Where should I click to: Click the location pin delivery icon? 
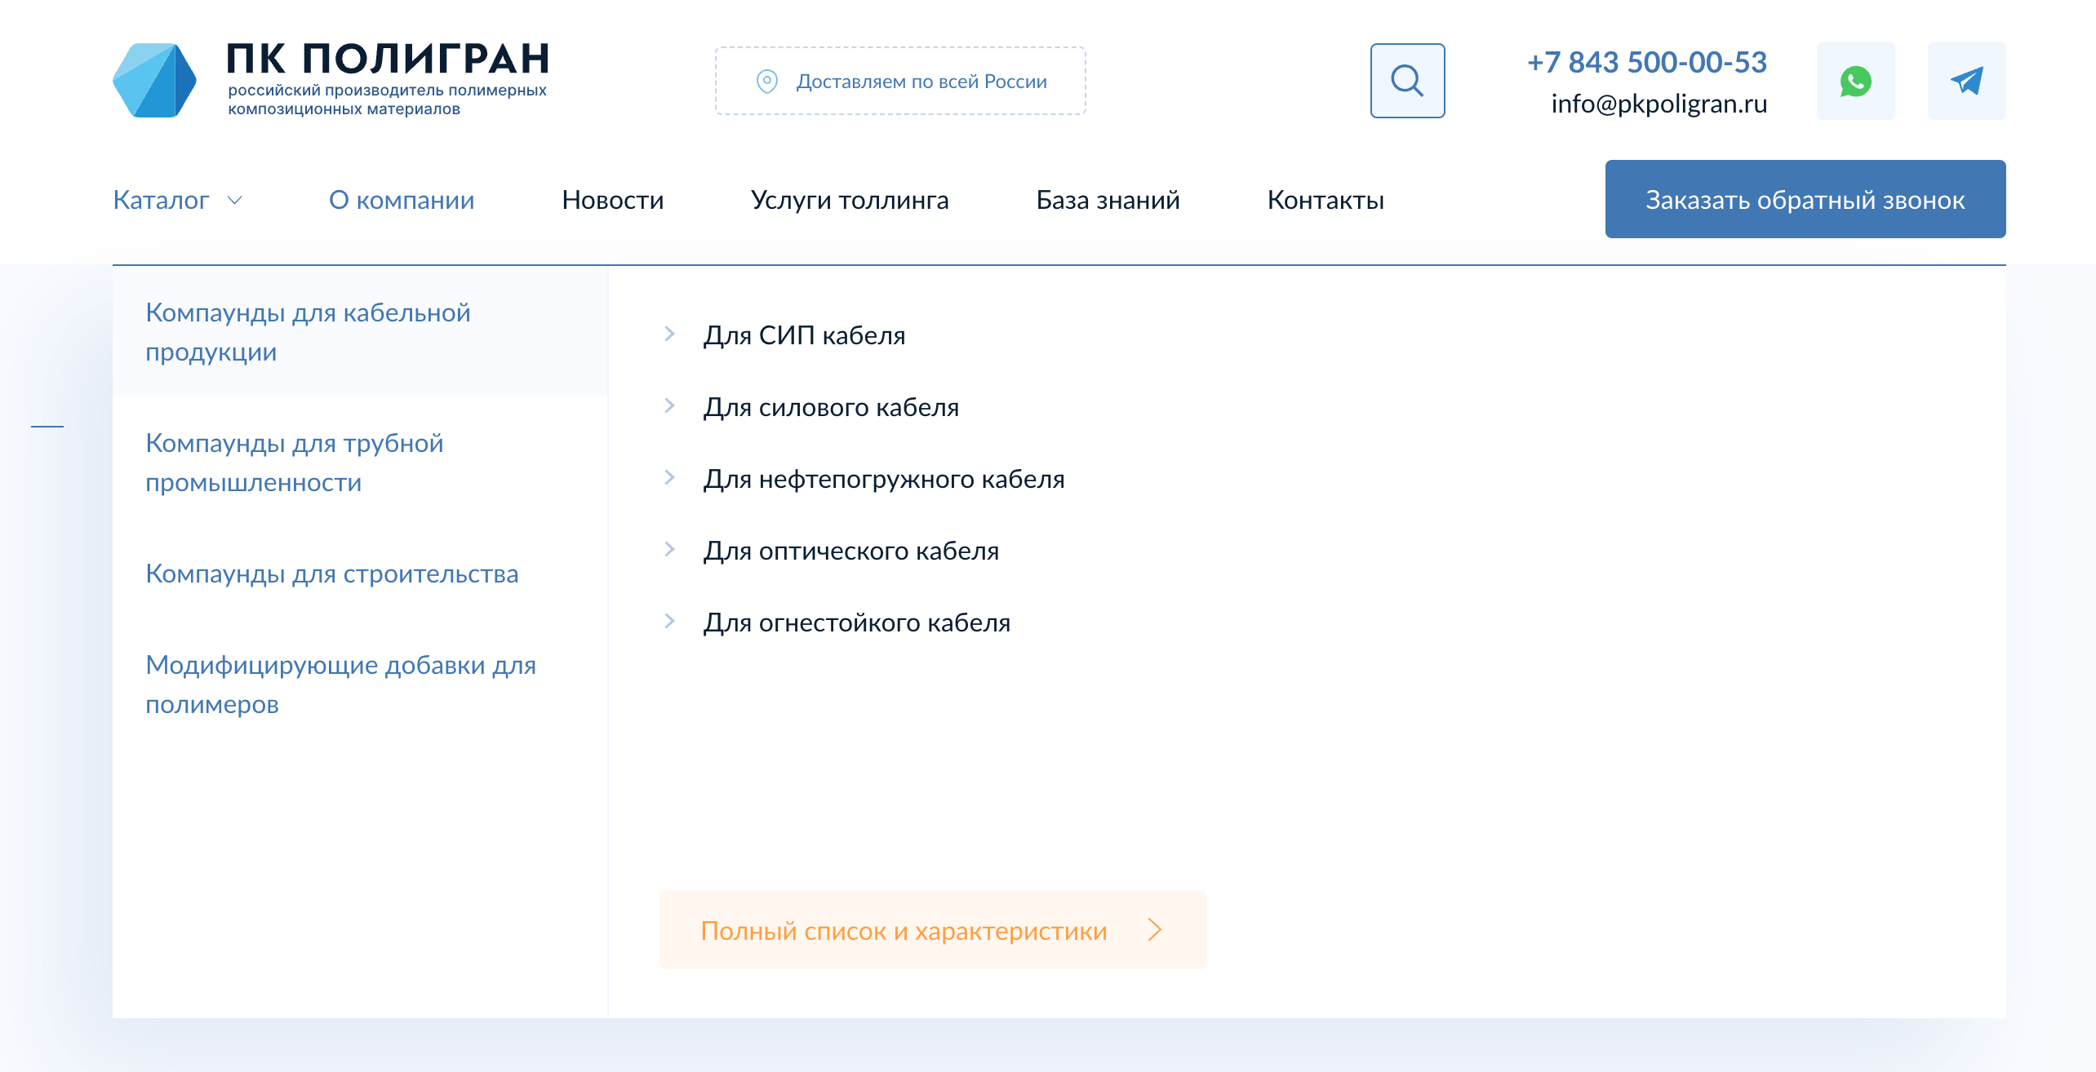click(766, 81)
